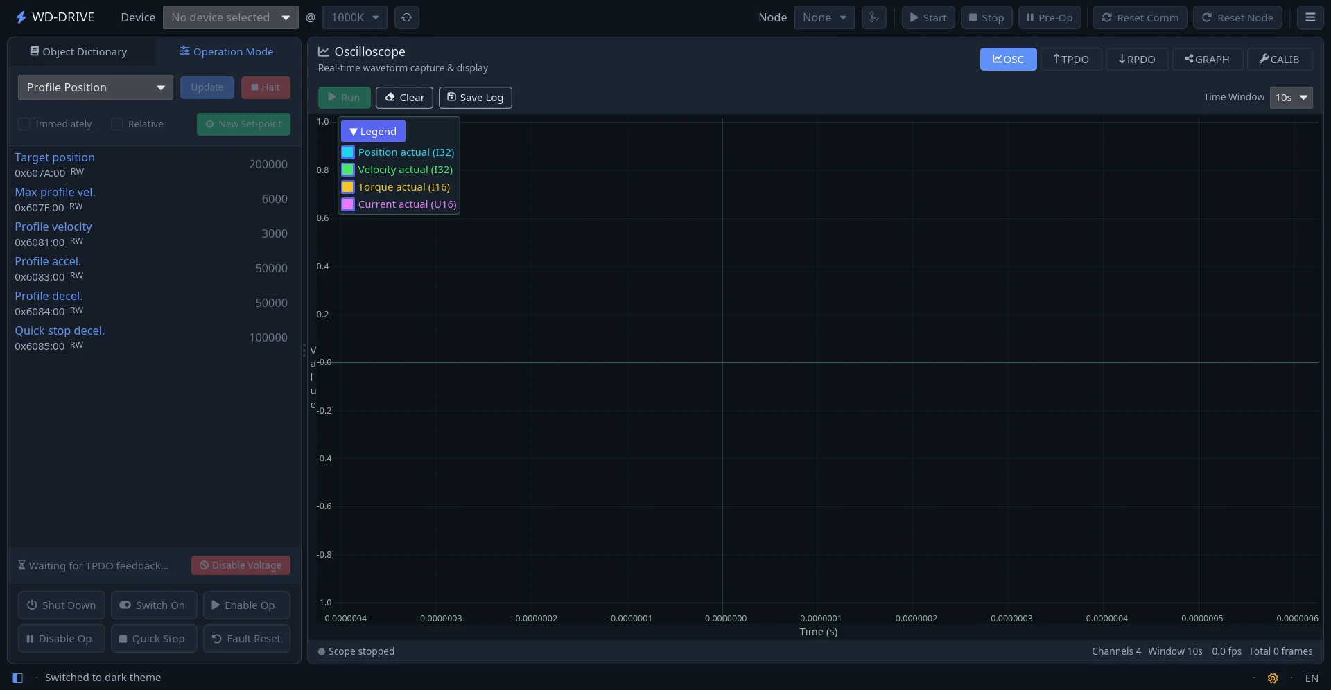1331x690 pixels.
Task: Toggle theme with sun icon
Action: (x=1273, y=678)
